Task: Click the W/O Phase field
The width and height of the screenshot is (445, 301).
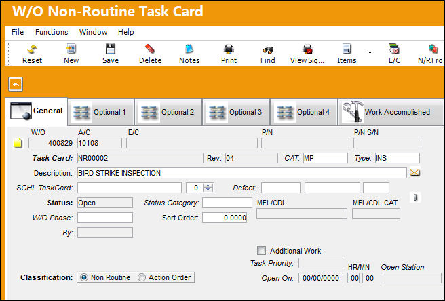Action: pyautogui.click(x=105, y=218)
